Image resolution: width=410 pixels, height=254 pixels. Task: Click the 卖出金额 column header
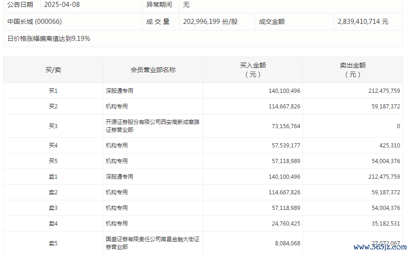point(353,70)
